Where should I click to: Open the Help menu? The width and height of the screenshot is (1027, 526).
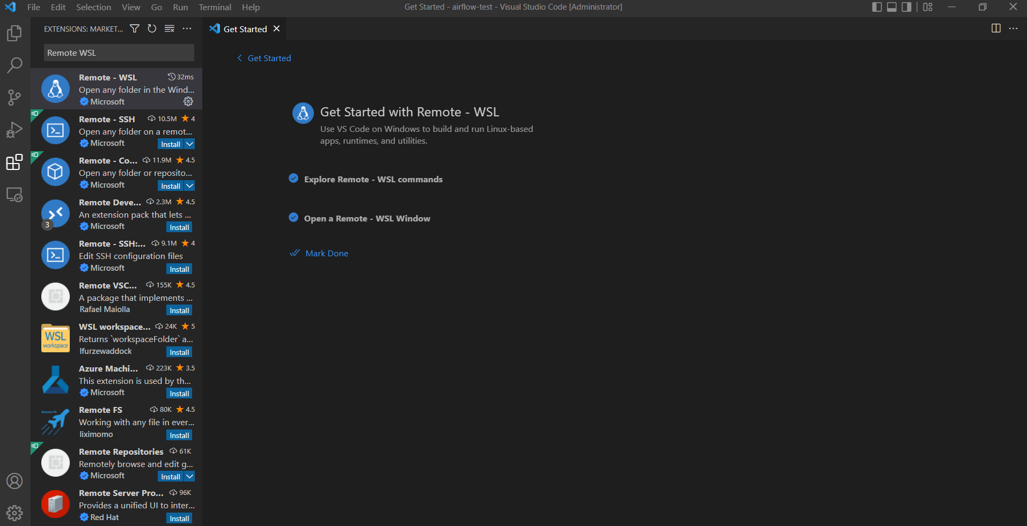point(251,7)
